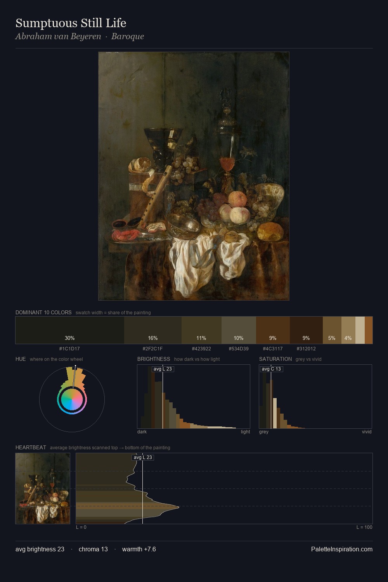This screenshot has height=582, width=388.
Task: Click 'how dark vs how light' subtitle
Action: [197, 359]
